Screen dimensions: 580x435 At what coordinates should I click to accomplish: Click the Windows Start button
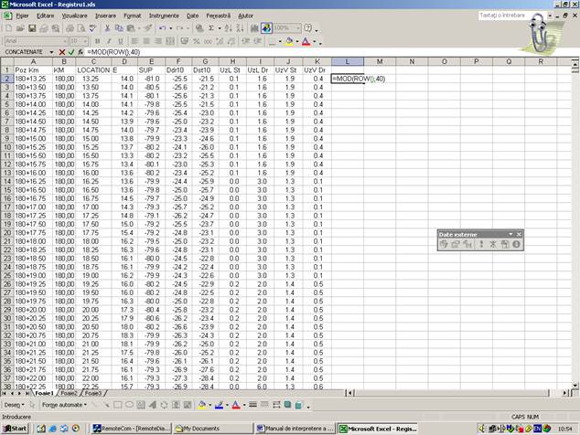click(x=16, y=428)
